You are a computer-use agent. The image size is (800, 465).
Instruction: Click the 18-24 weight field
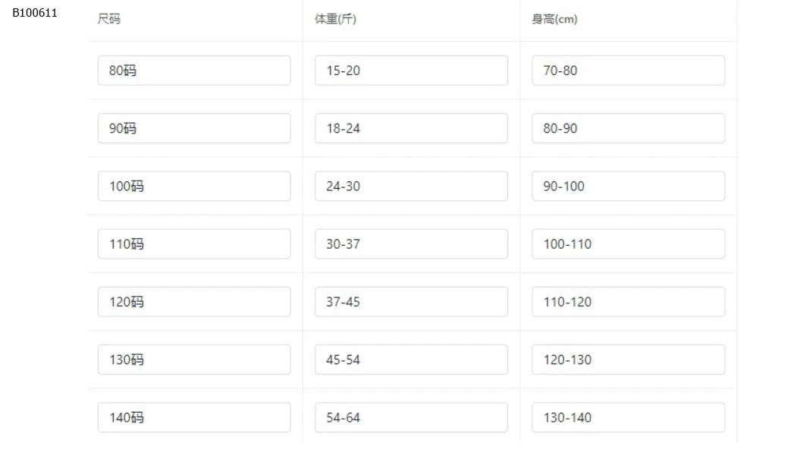411,128
